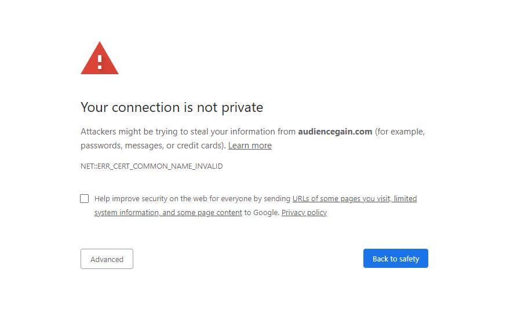Click the 'Your connection is not private' heading
The image size is (532, 327).
(172, 107)
